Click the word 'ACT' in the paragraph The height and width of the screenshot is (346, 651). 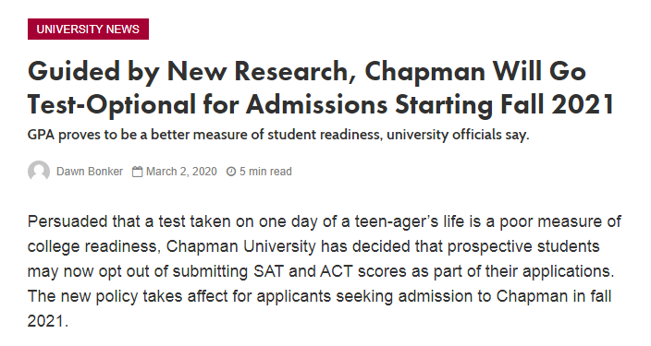pos(337,271)
